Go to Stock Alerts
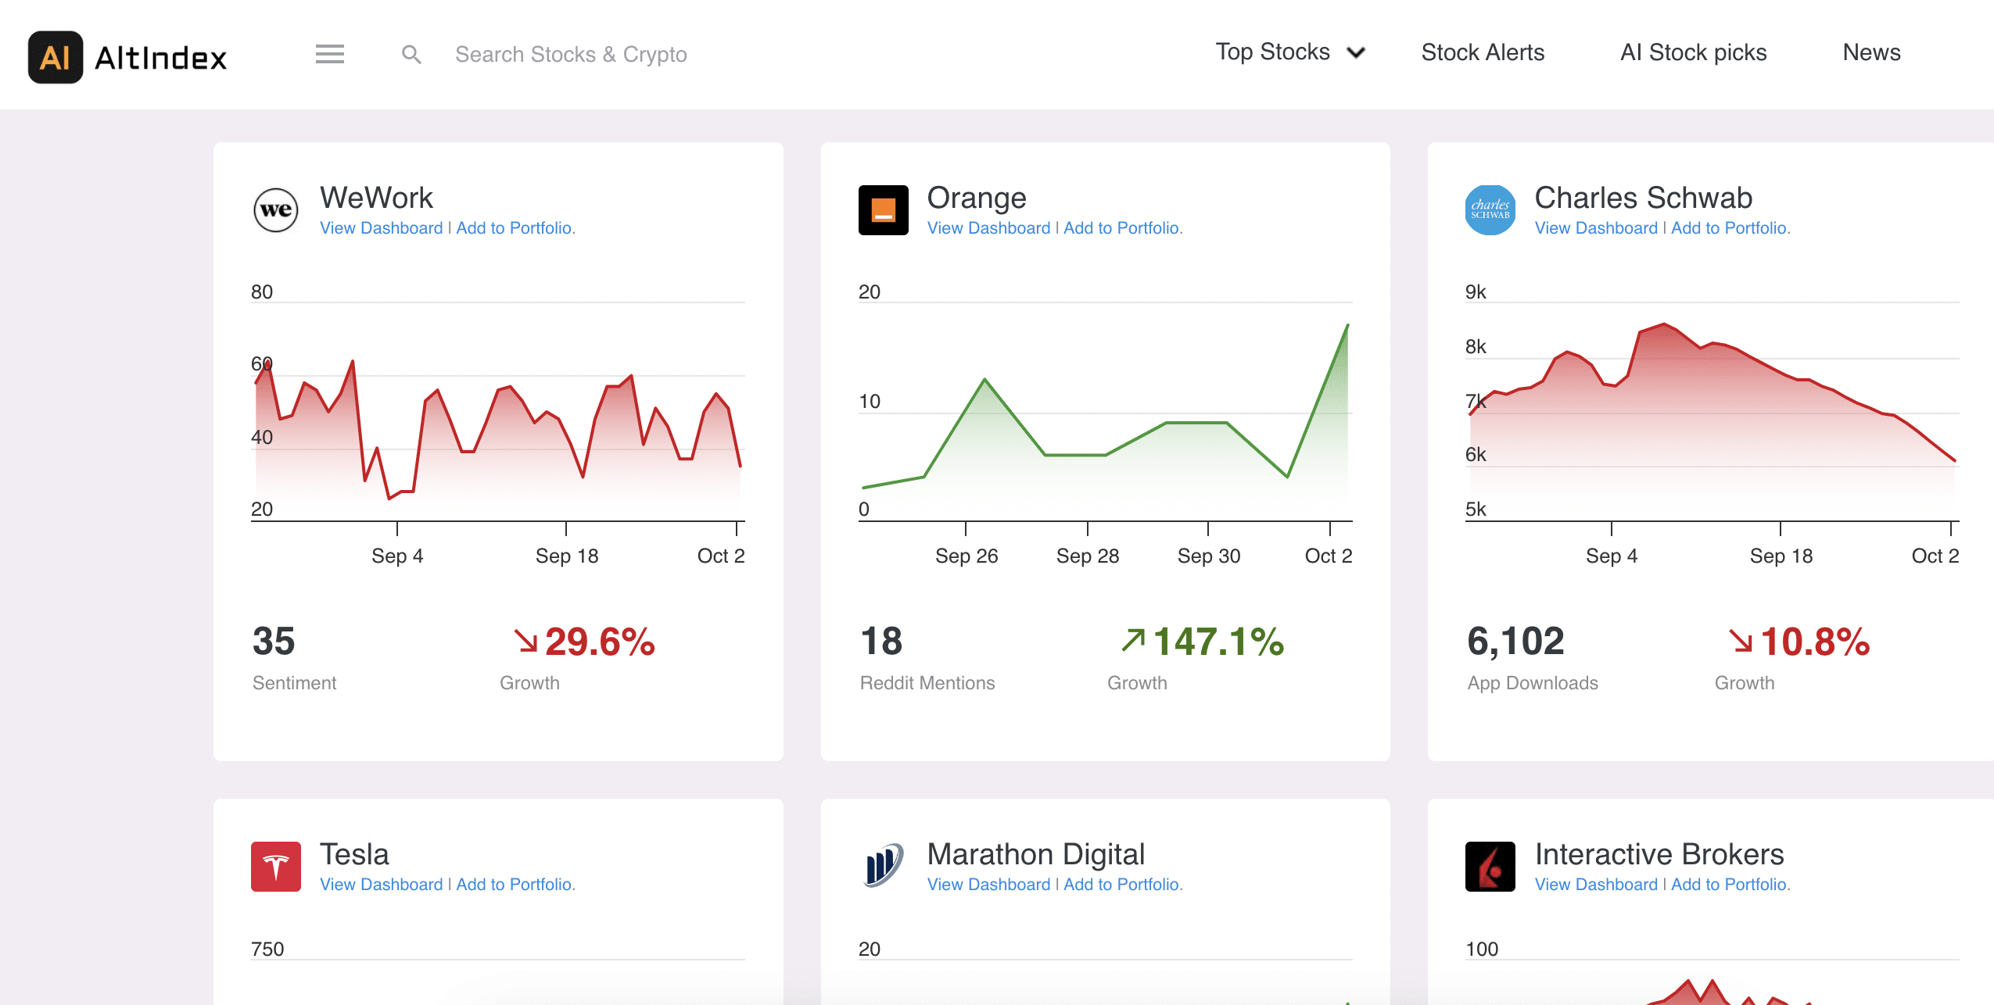The width and height of the screenshot is (1994, 1005). pos(1483,52)
